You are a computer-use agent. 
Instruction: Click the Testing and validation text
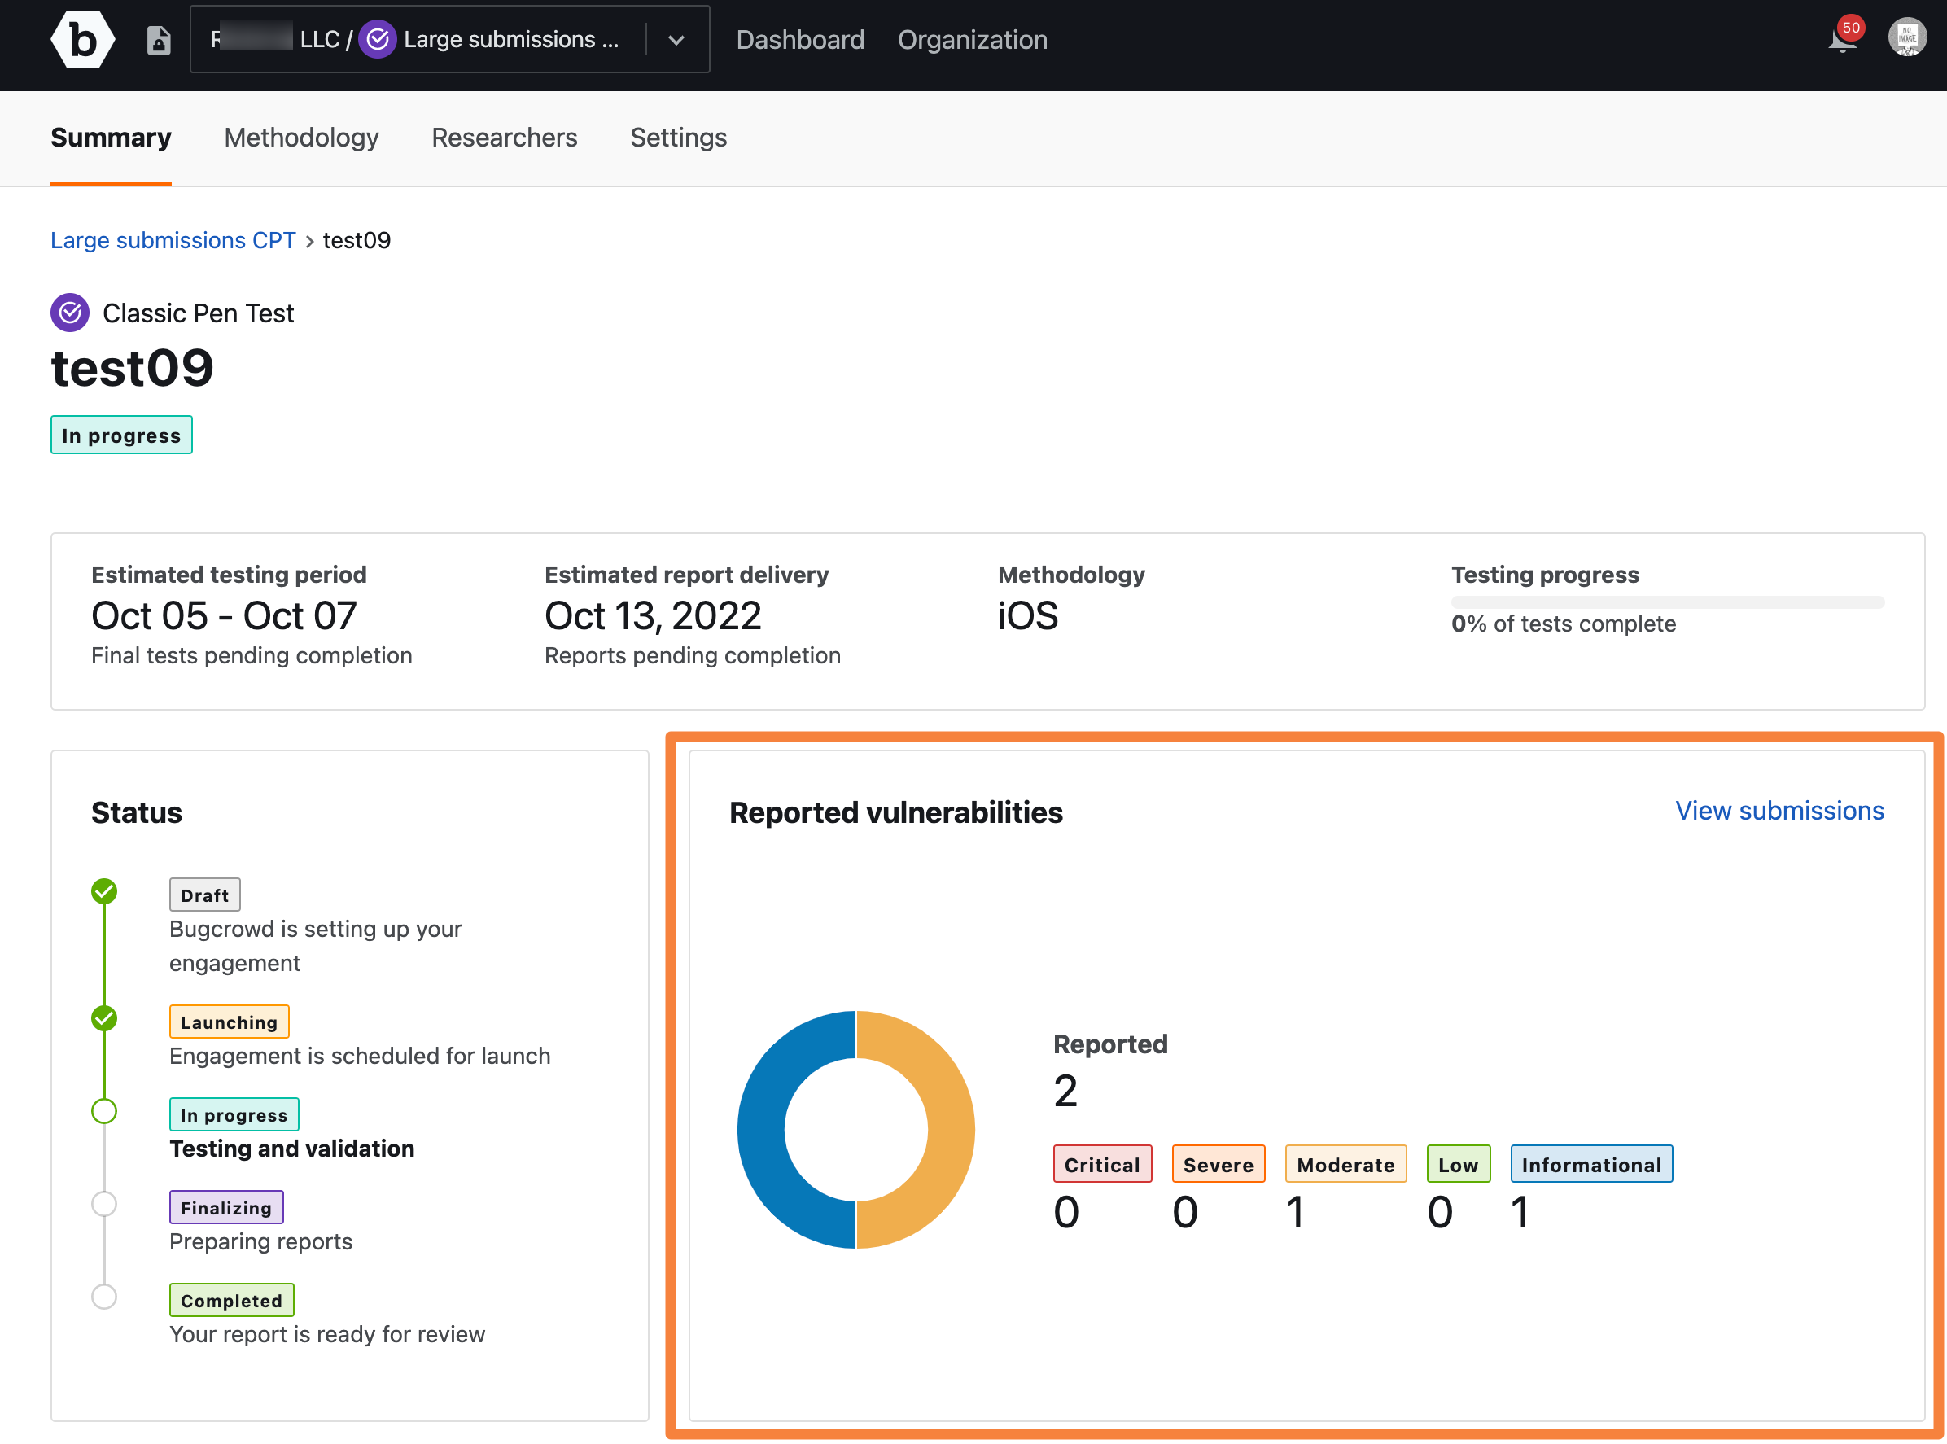(x=292, y=1149)
